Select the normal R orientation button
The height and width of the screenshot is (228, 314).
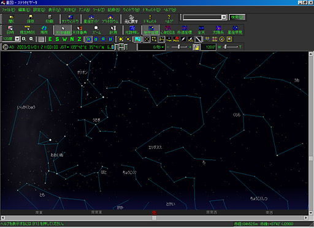[x=88, y=39]
